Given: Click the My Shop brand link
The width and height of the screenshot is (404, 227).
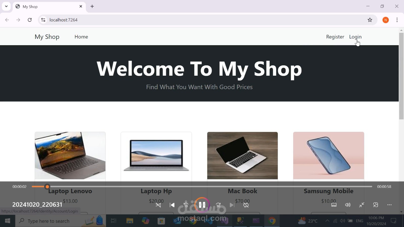Looking at the screenshot, I should [47, 37].
